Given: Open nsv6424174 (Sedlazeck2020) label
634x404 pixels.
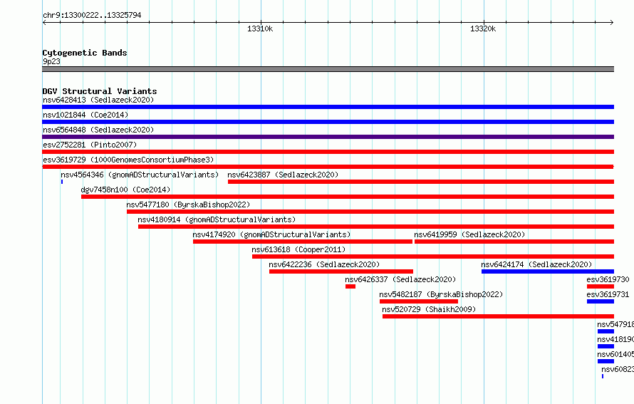Looking at the screenshot, I should tap(536, 264).
